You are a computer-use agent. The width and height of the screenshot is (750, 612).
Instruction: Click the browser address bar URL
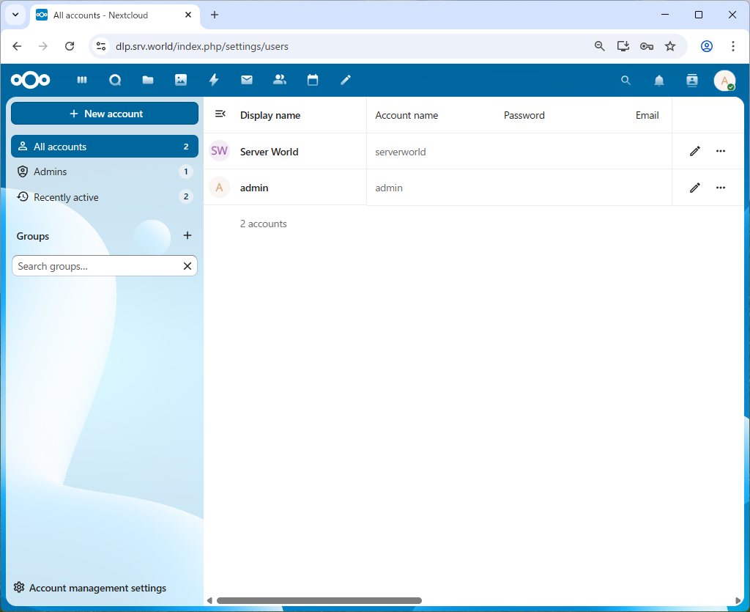(202, 46)
